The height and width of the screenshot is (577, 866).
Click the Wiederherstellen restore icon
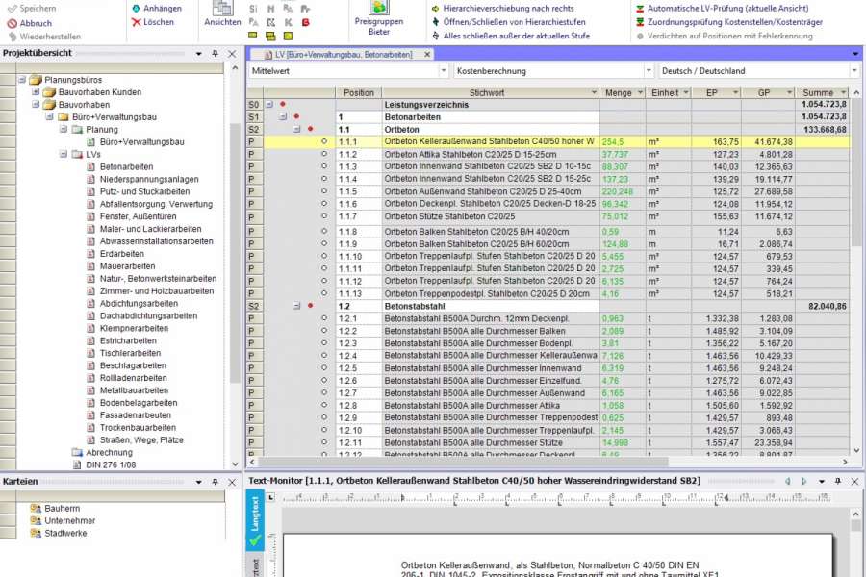point(13,37)
